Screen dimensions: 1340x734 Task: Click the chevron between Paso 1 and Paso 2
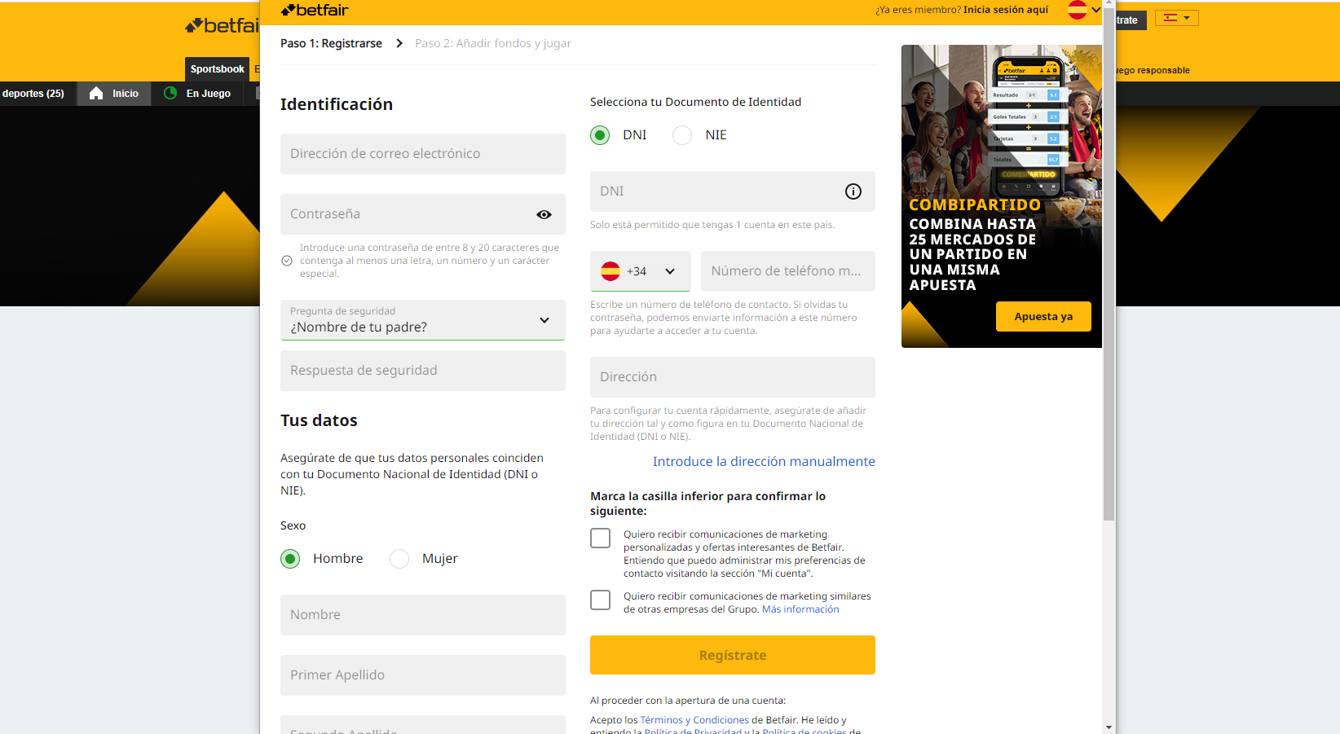click(x=399, y=43)
